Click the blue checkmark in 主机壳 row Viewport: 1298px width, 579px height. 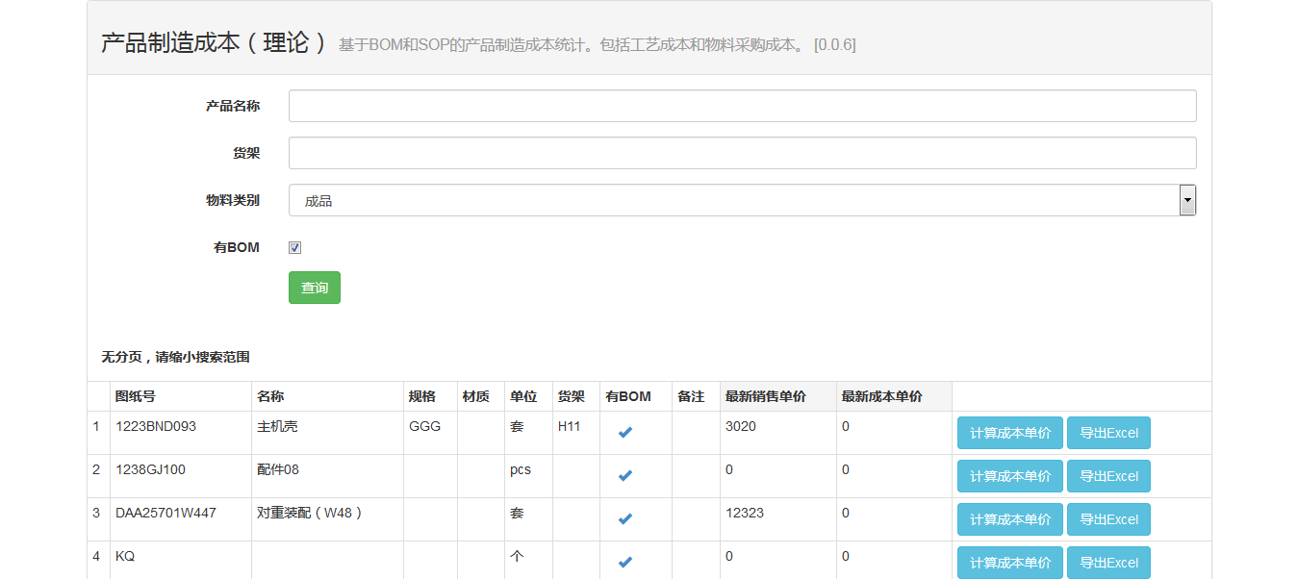click(624, 432)
